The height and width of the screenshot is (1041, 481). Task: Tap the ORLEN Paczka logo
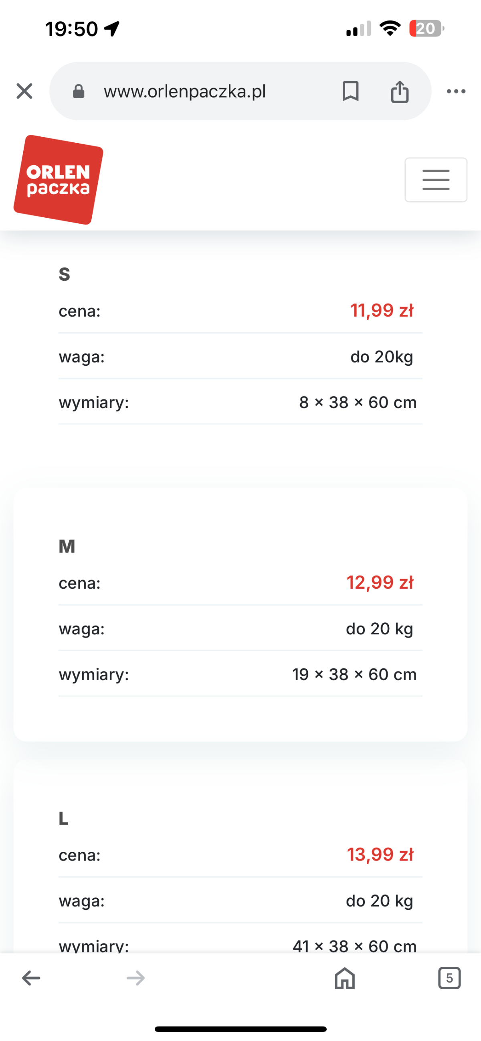pyautogui.click(x=59, y=179)
